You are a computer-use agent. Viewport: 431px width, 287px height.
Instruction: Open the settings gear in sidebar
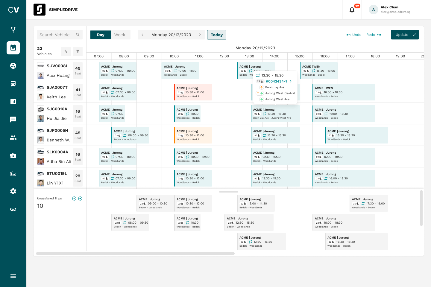click(13, 191)
